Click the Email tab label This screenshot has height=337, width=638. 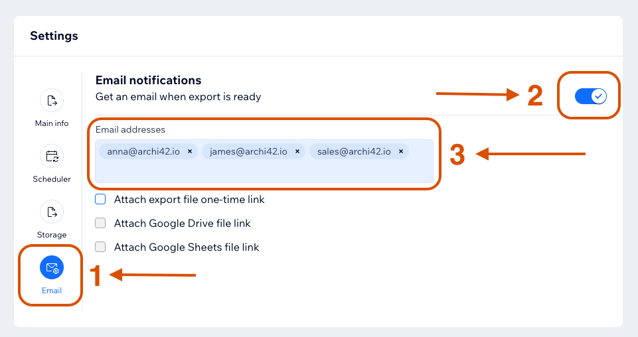point(52,291)
